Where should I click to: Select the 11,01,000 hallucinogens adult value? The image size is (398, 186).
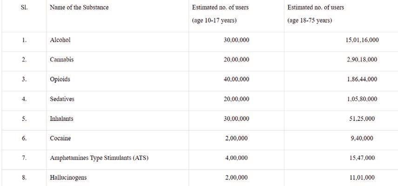coord(362,178)
